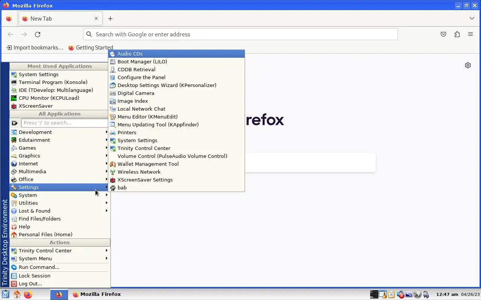The width and height of the screenshot is (481, 300).
Task: Reload the current Firefox page
Action: (x=38, y=34)
